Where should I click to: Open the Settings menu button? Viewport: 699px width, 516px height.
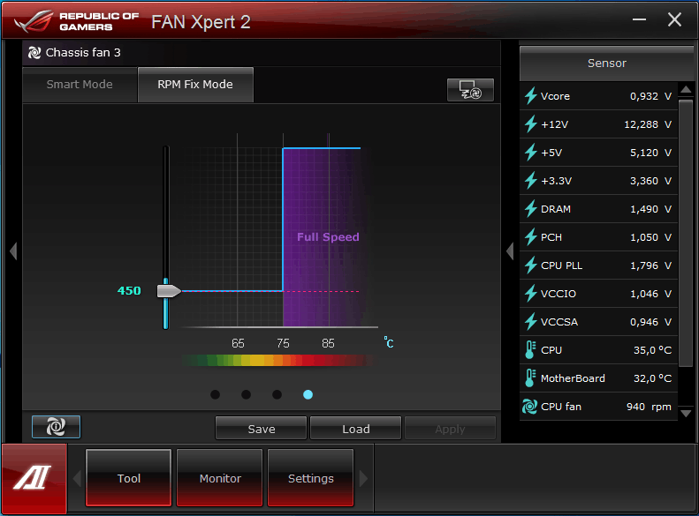click(x=311, y=478)
